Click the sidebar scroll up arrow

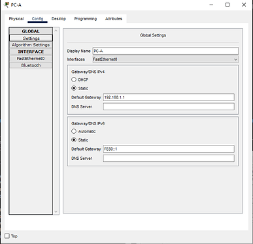coord(56,31)
